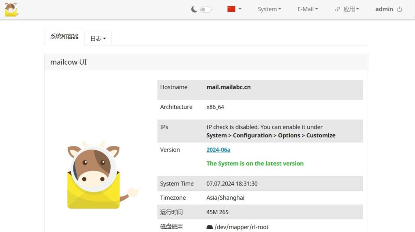Click the logout power icon

pos(399,10)
